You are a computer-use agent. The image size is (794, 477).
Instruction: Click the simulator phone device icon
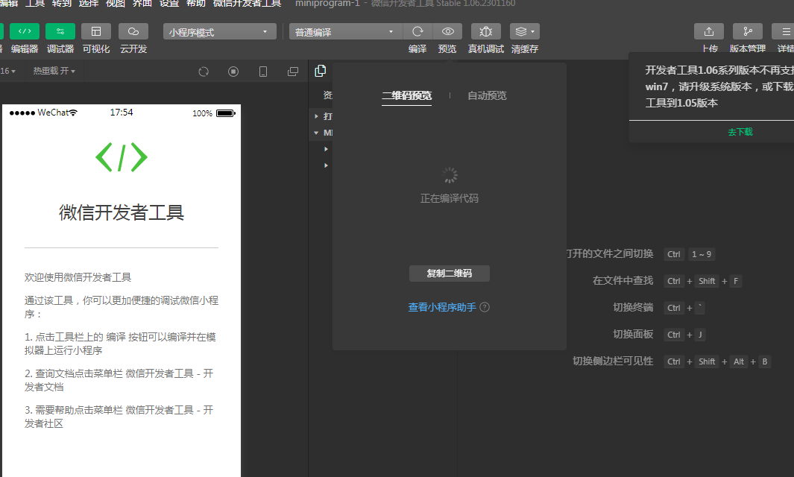click(263, 72)
